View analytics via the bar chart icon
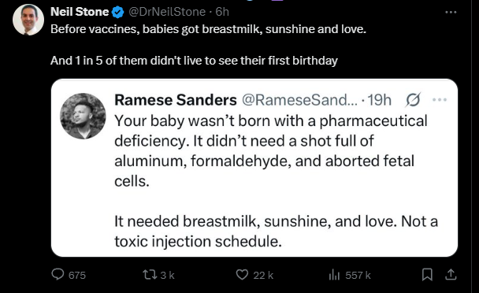This screenshot has width=479, height=293. [334, 275]
